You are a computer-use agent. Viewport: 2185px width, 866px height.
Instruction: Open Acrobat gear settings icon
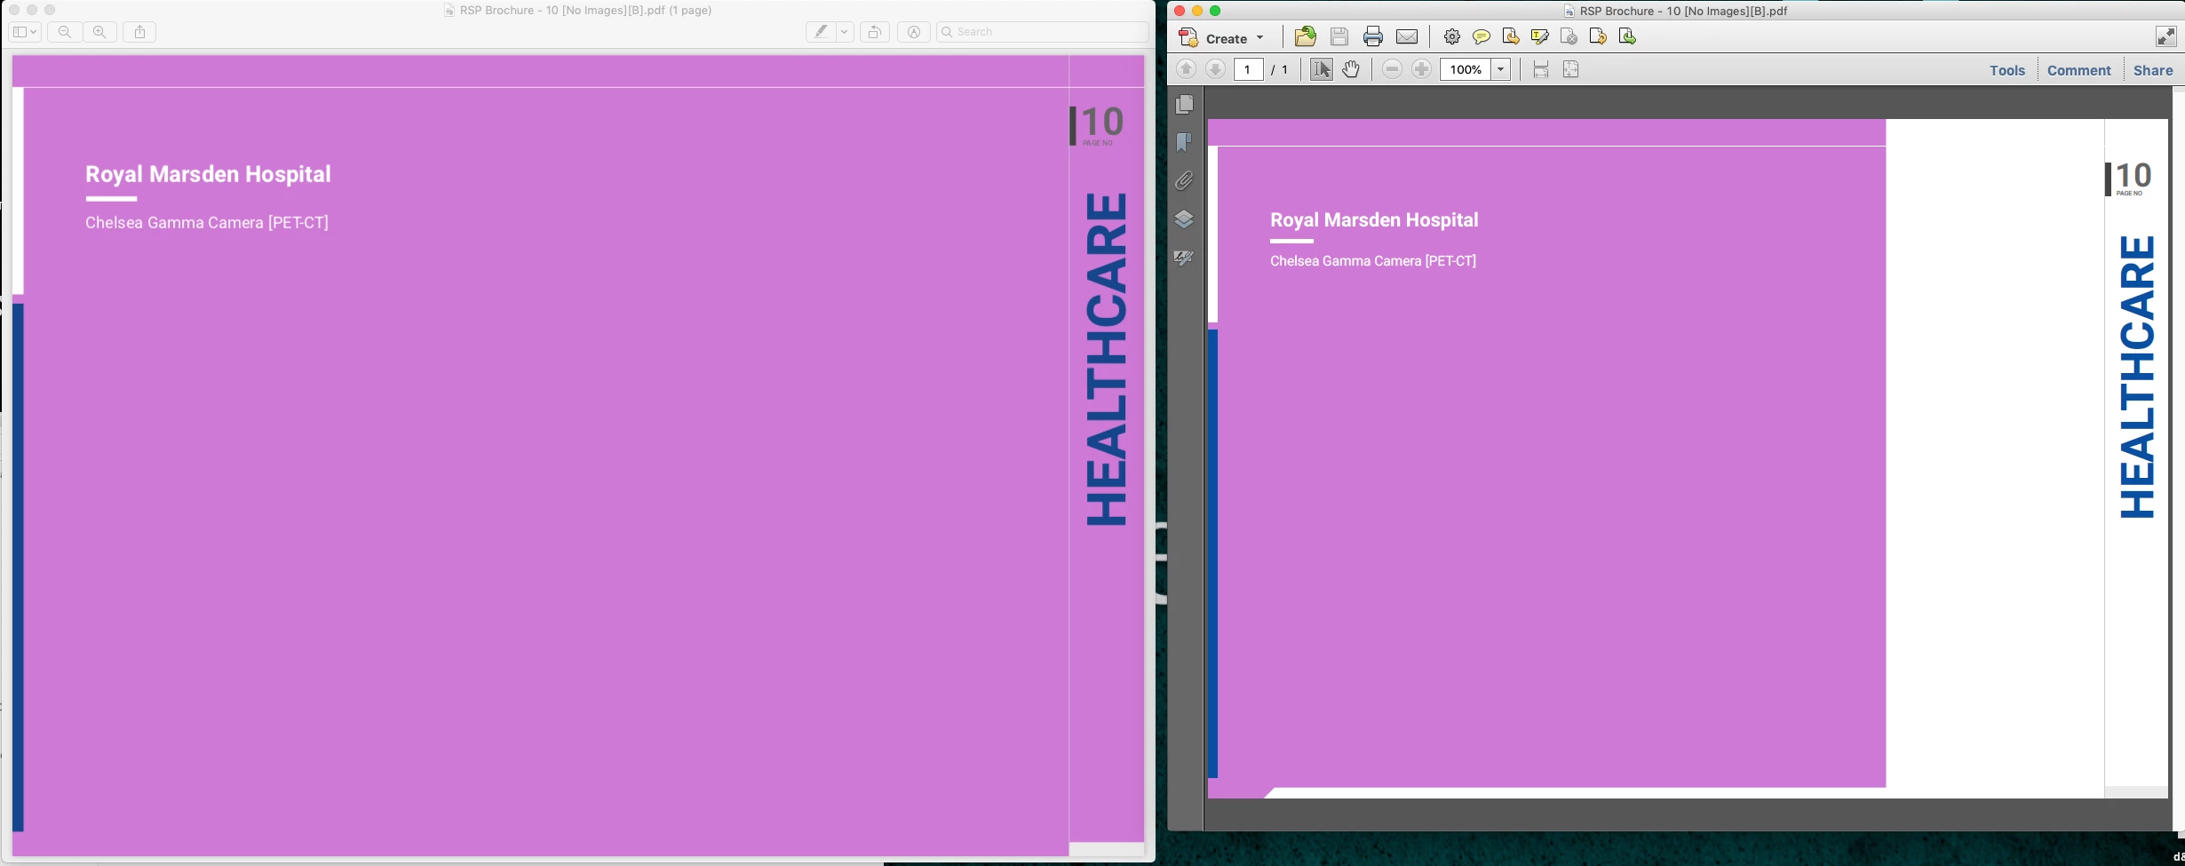tap(1452, 36)
